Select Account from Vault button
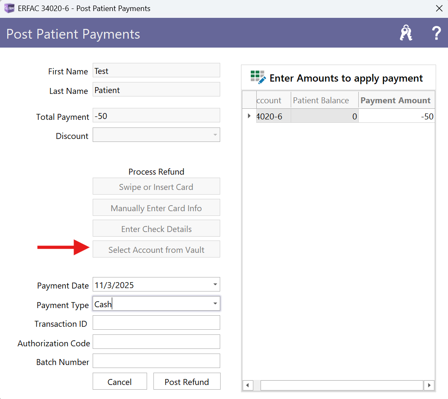This screenshot has height=399, width=448. (x=156, y=250)
